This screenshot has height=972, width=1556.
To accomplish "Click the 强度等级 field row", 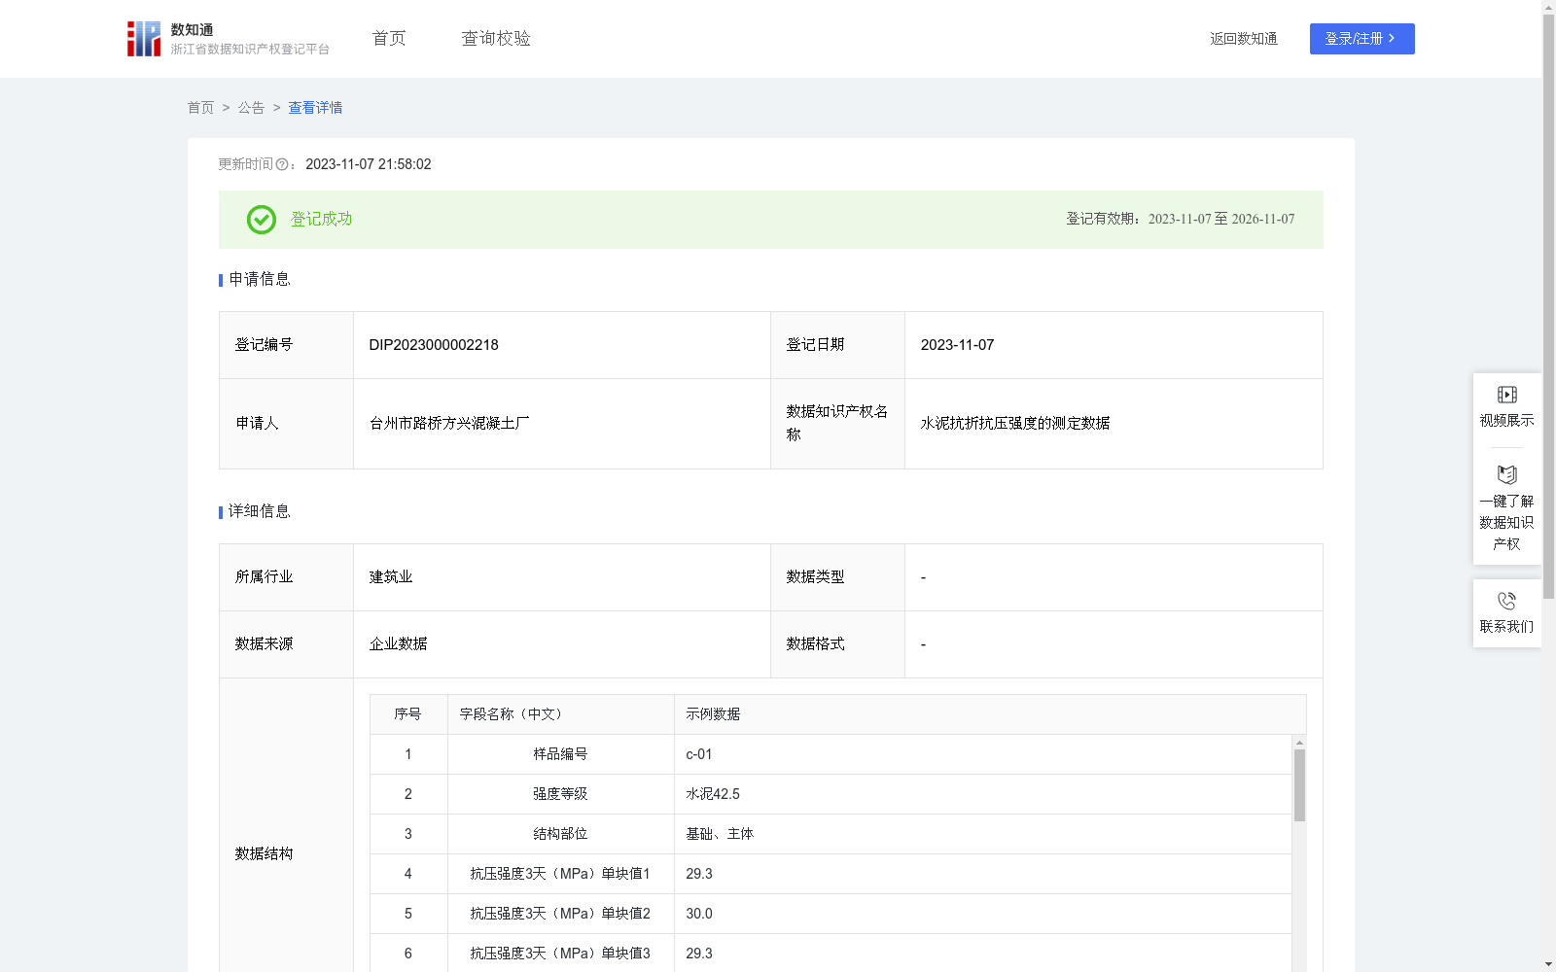I will tap(831, 794).
